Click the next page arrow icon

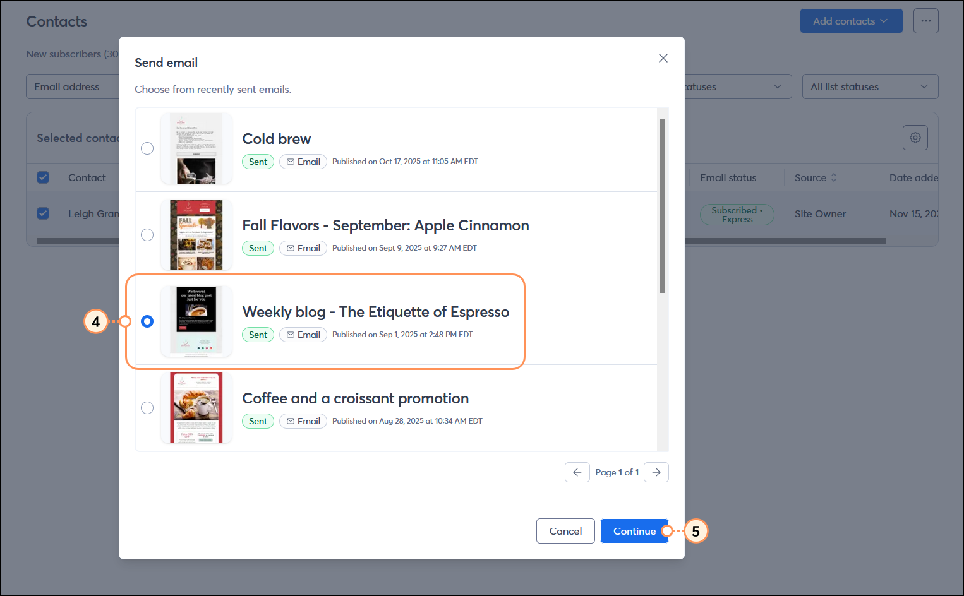coord(656,472)
